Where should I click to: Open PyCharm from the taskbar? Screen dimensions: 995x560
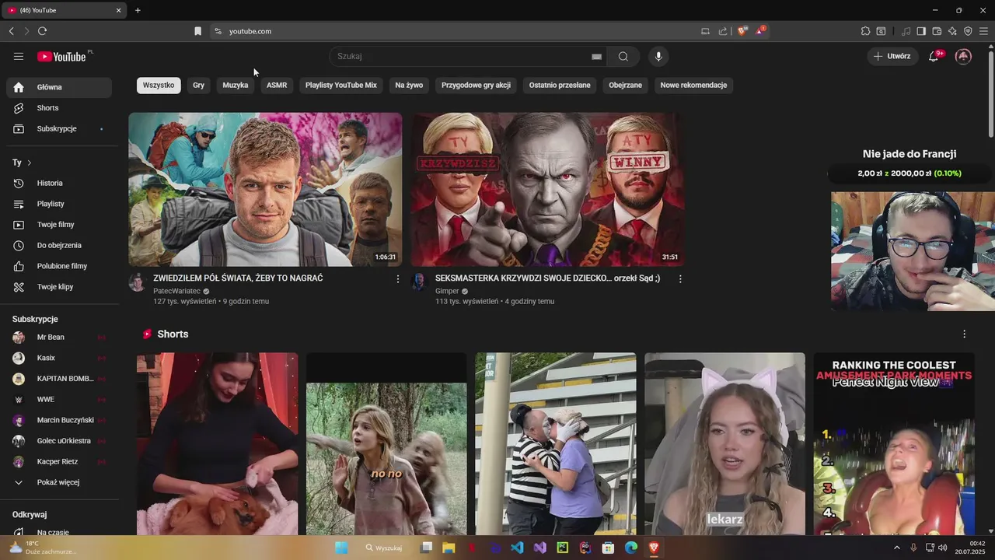coord(562,548)
